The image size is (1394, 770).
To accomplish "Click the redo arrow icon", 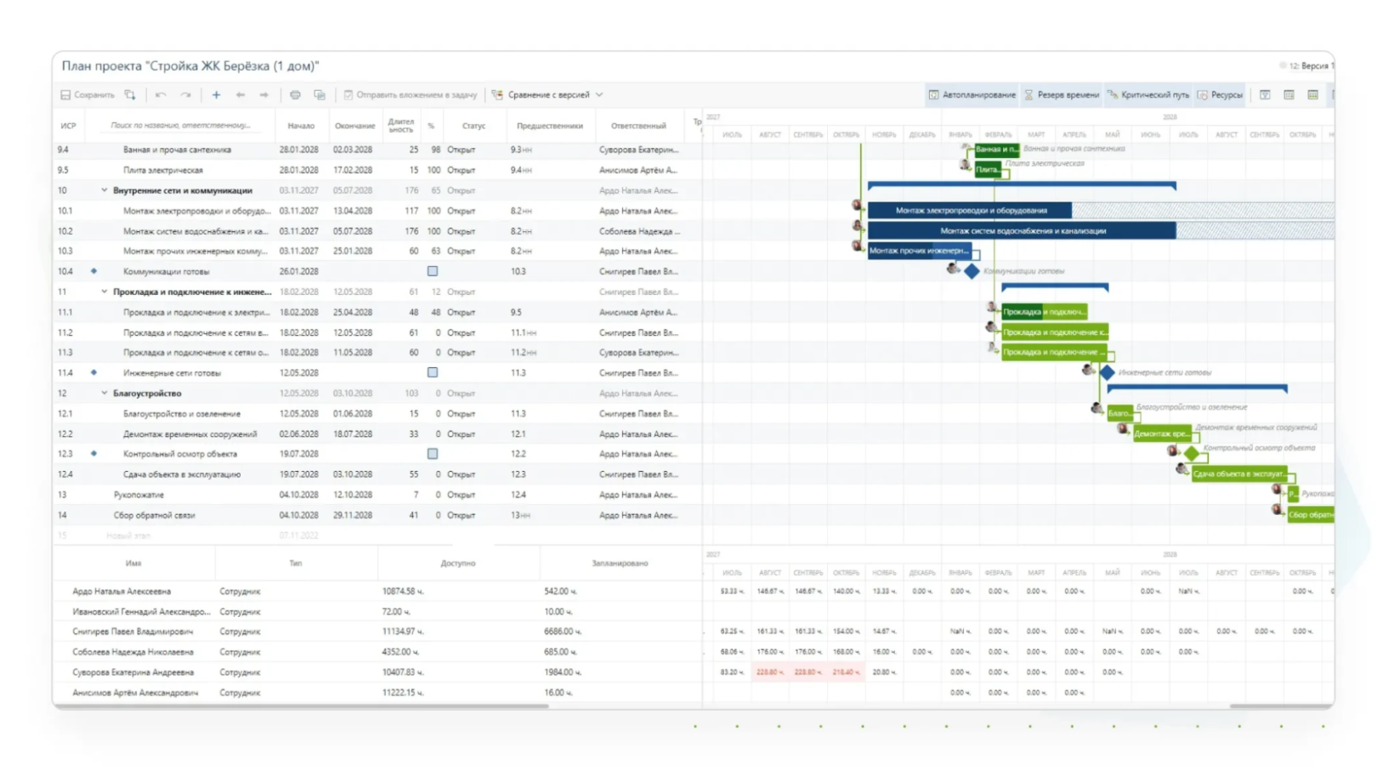I will (x=185, y=95).
